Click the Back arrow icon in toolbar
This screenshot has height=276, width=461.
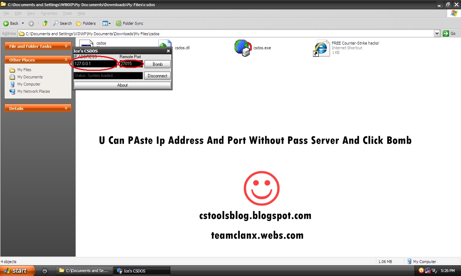click(6, 23)
